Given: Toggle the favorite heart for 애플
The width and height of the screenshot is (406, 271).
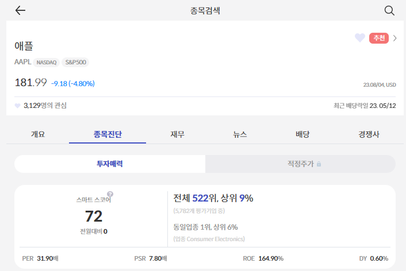Looking at the screenshot, I should point(360,38).
